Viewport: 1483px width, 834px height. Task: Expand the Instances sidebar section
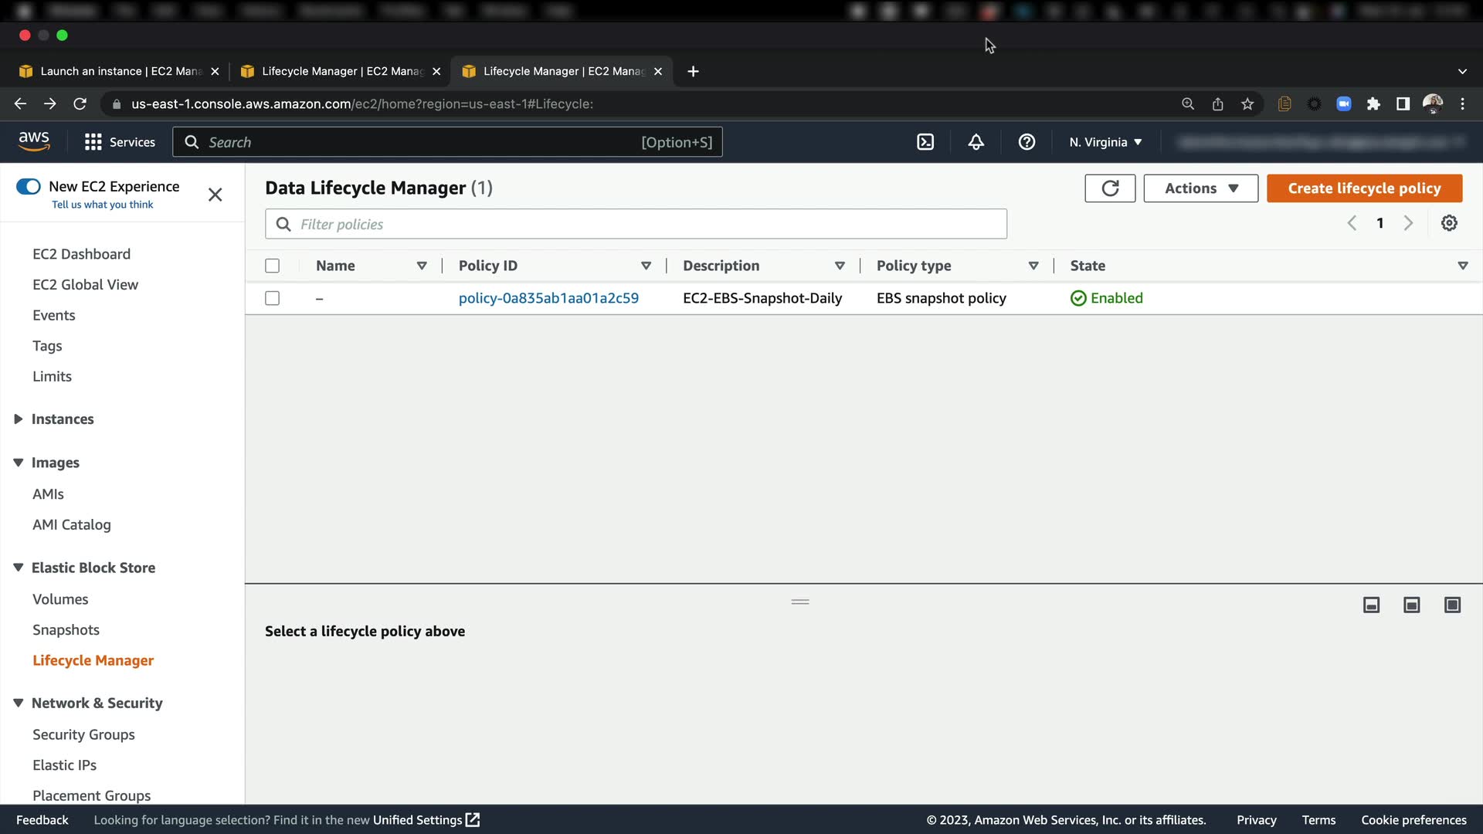[62, 419]
